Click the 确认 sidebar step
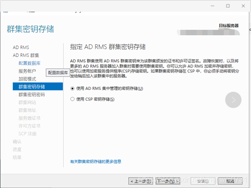Image resolution: width=251 pixels, height=188 pixels. pos(17,142)
